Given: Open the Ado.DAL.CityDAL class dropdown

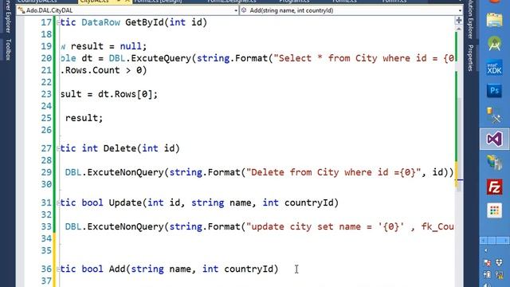Looking at the screenshot, I should click(x=127, y=10).
